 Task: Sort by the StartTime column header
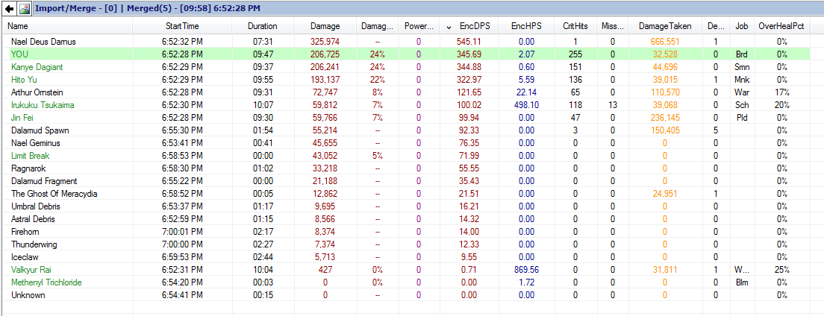[x=182, y=26]
